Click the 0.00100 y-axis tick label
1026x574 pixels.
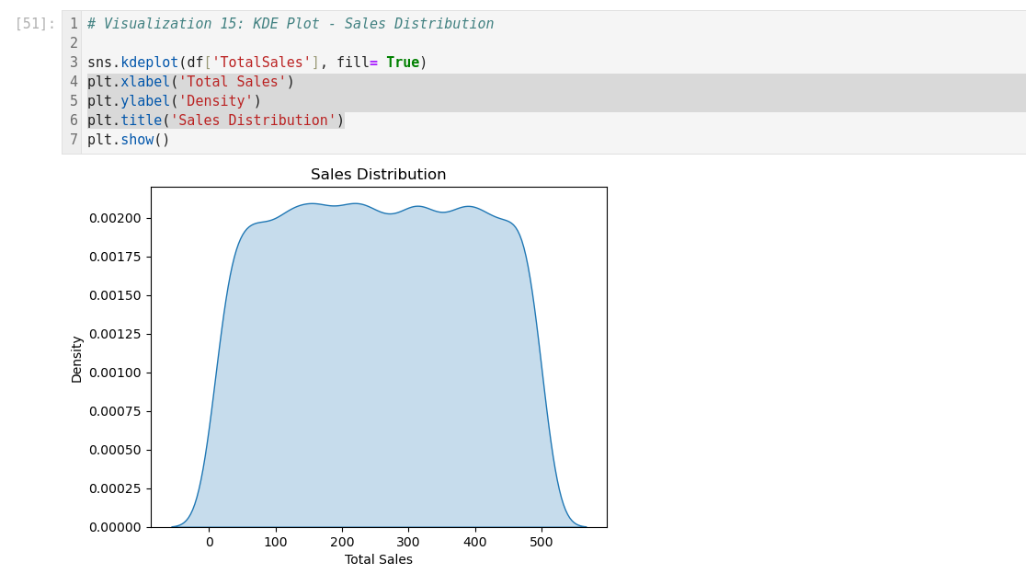click(114, 373)
